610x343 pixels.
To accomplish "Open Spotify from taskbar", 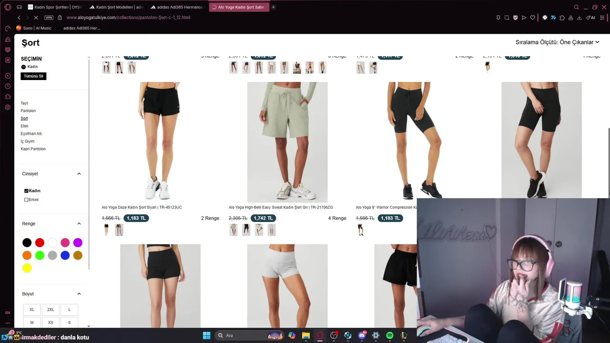I will tap(390, 335).
